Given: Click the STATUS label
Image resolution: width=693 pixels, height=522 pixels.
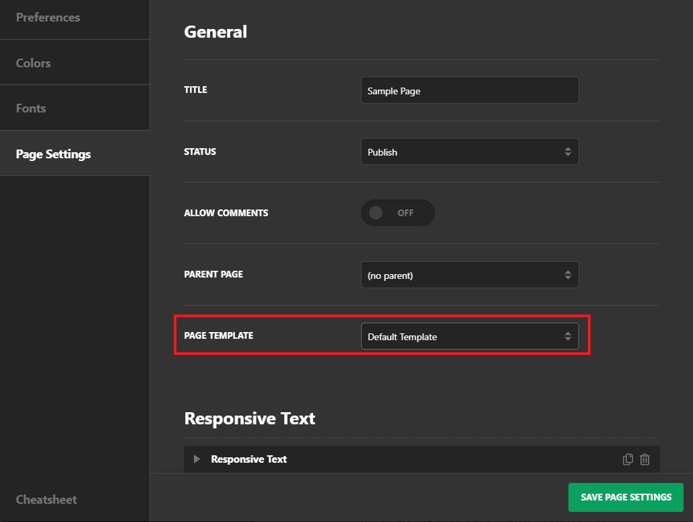Looking at the screenshot, I should pos(200,152).
